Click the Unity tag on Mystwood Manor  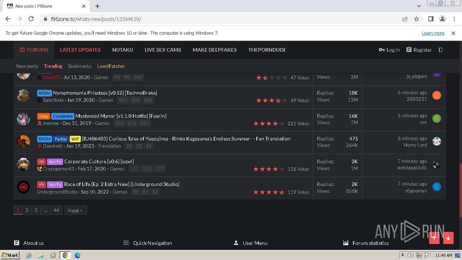pos(43,116)
